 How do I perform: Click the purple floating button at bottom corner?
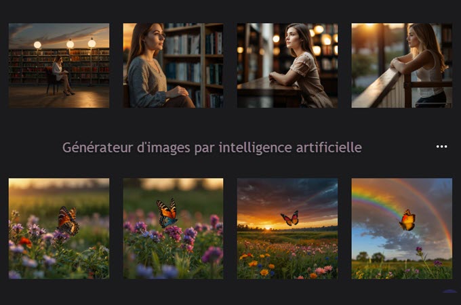449,291
